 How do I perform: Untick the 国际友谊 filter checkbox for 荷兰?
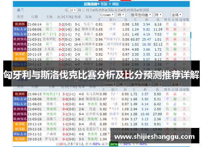pos(106,10)
